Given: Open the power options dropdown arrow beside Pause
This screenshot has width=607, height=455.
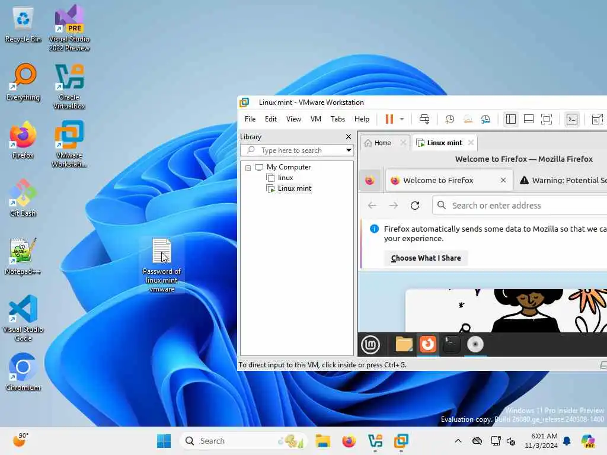Looking at the screenshot, I should [402, 119].
